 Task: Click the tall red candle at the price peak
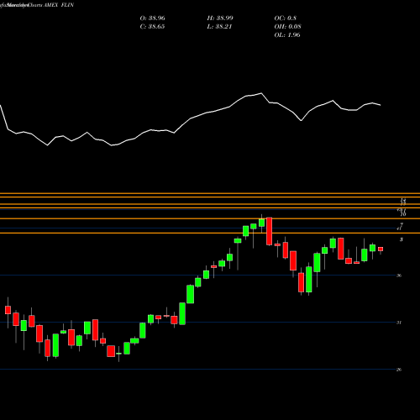click(x=269, y=231)
